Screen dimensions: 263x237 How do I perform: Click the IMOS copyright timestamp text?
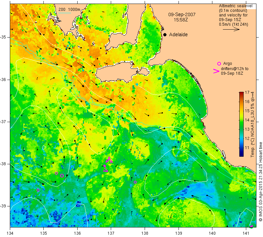[260, 181]
